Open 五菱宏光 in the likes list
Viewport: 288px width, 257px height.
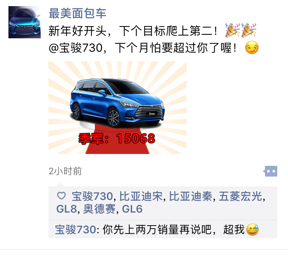click(x=240, y=196)
